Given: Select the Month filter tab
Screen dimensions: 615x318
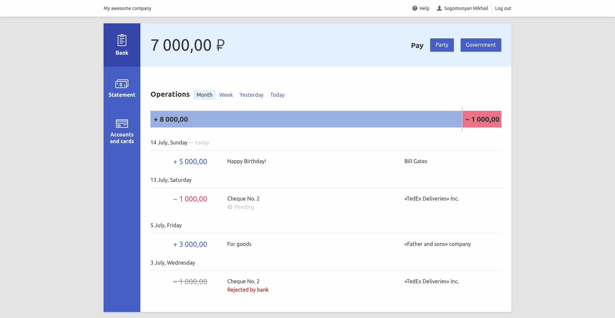Looking at the screenshot, I should (x=204, y=95).
